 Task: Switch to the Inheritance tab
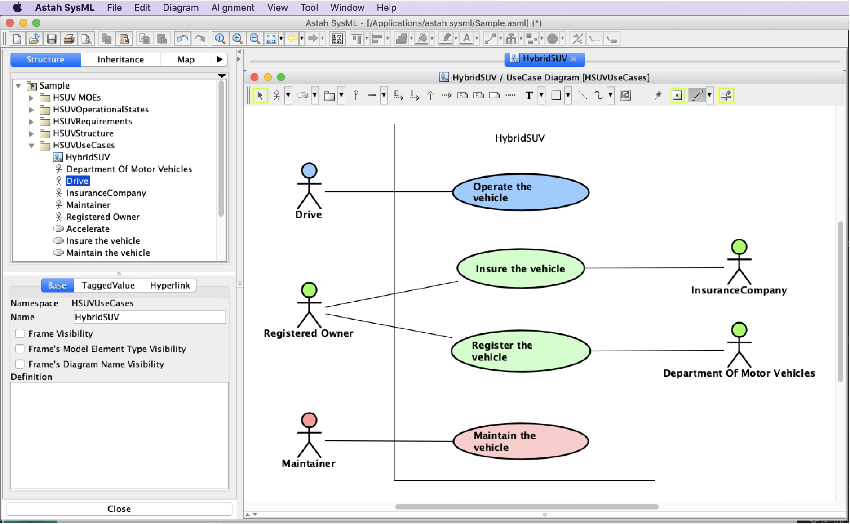(x=120, y=59)
